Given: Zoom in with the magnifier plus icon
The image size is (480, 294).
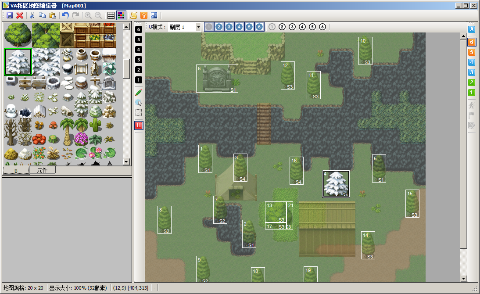Looking at the screenshot, I should tap(88, 15).
